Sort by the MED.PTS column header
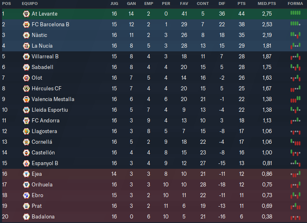The height and width of the screenshot is (223, 307). click(267, 4)
